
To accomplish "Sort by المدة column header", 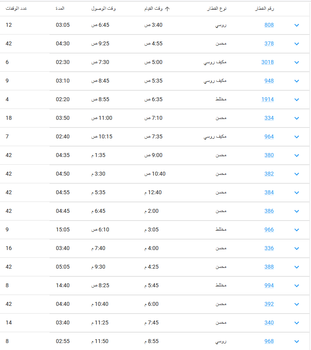I will pos(60,9).
